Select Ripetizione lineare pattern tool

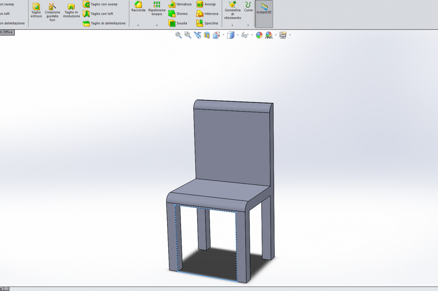click(x=157, y=8)
